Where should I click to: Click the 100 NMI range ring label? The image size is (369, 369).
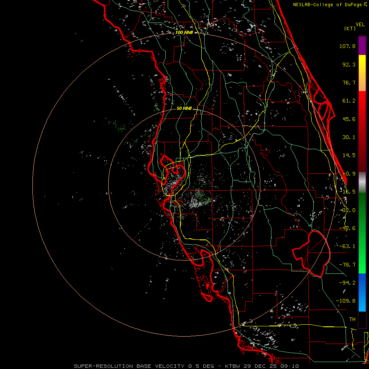(184, 32)
